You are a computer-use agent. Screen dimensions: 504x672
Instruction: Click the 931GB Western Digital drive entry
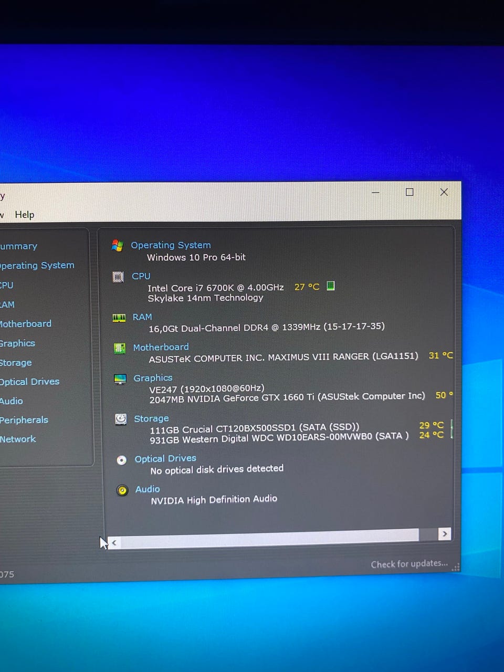(x=279, y=438)
